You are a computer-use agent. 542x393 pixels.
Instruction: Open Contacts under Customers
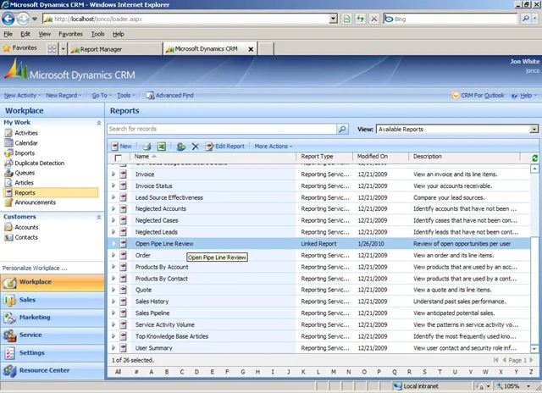(x=26, y=237)
